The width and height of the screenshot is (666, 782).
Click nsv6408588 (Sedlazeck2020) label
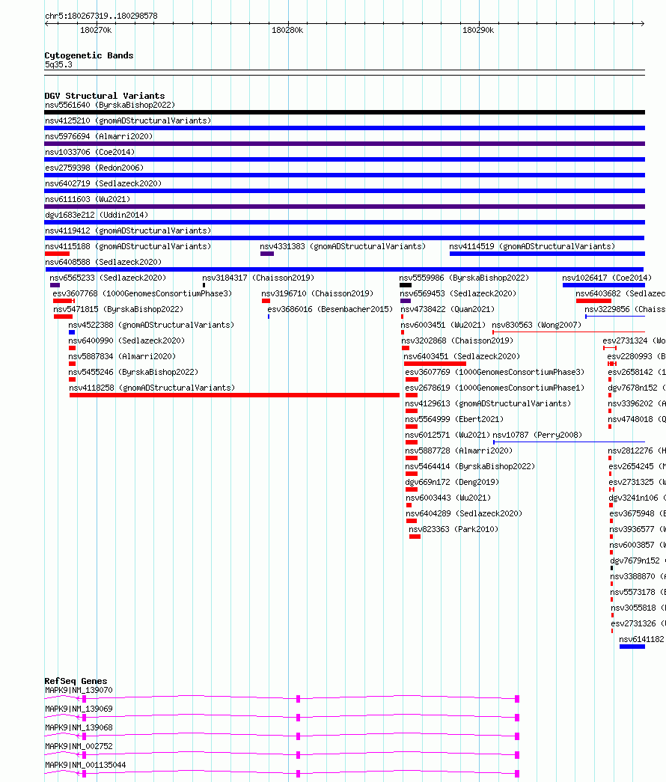click(x=103, y=263)
